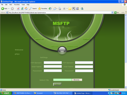
Task: Open the DOWNLOAD navigation link
Action: (72, 46)
